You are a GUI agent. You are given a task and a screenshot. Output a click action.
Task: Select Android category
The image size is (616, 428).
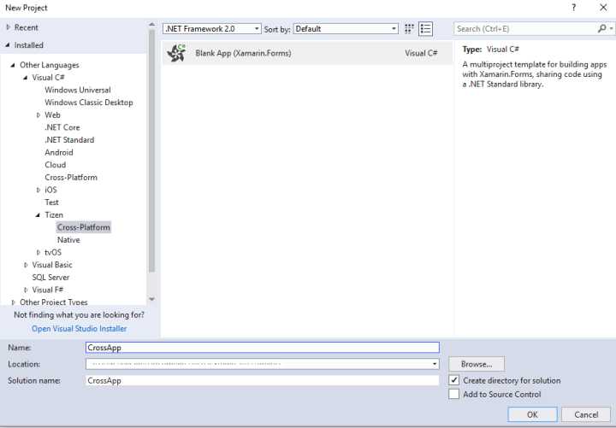[x=59, y=152]
